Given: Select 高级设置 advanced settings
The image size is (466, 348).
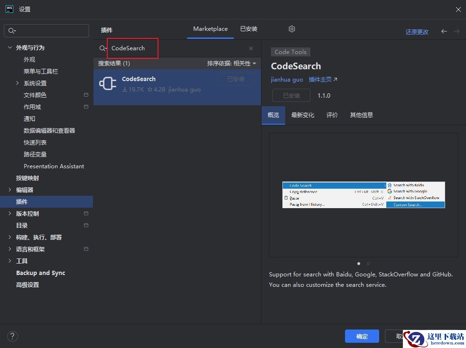Looking at the screenshot, I should pyautogui.click(x=28, y=285).
